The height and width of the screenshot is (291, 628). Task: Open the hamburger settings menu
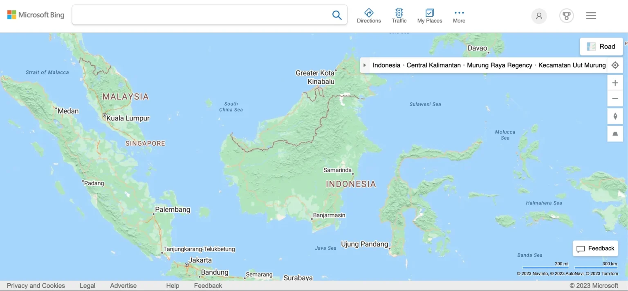[x=591, y=16]
